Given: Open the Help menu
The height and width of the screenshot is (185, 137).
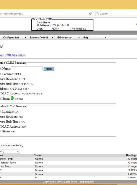Looking at the screenshot, I should [86, 38].
